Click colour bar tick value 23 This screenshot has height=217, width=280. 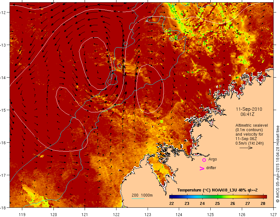tap(187, 203)
